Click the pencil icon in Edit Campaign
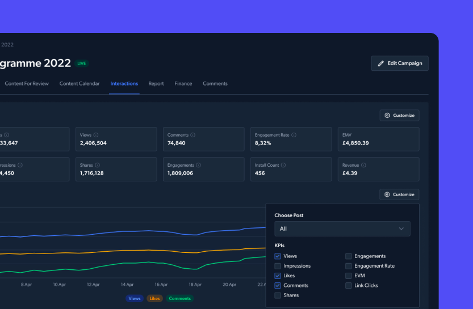The height and width of the screenshot is (309, 473). click(381, 64)
